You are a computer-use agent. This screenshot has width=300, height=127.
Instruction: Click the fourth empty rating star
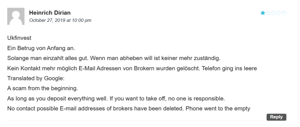[x=279, y=13]
